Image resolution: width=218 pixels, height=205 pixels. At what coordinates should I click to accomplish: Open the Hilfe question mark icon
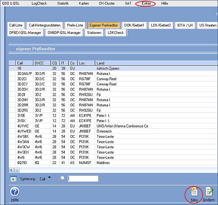coord(15,192)
